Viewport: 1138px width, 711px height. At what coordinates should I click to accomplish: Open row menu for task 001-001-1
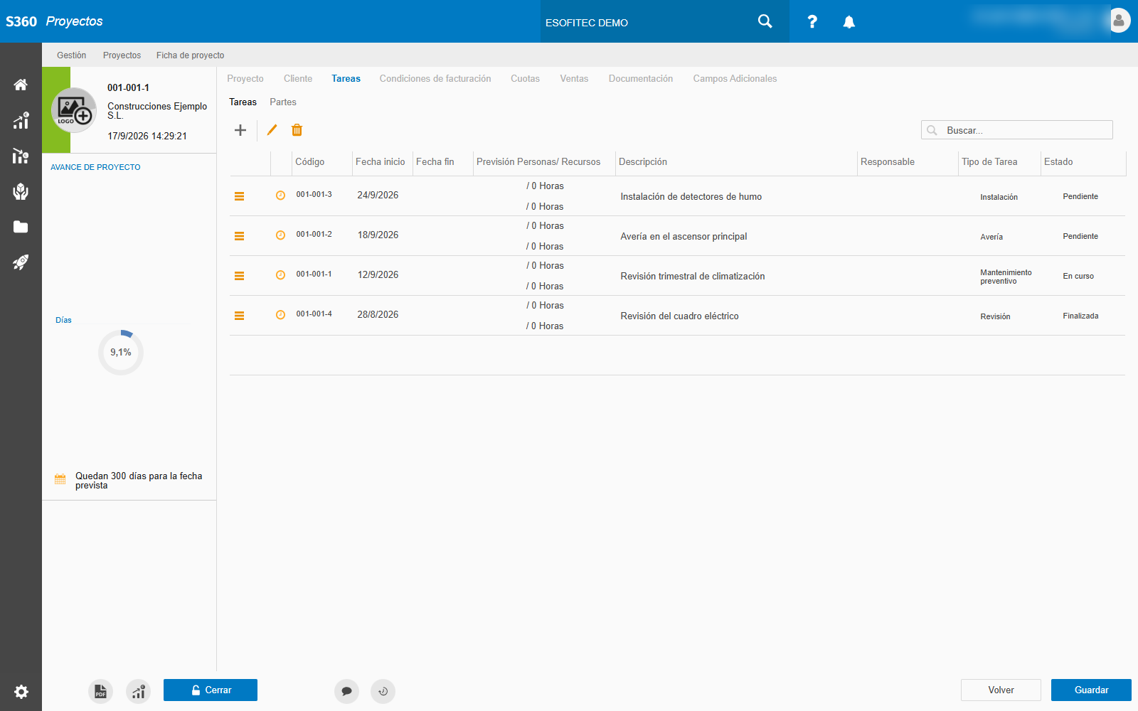pos(240,276)
